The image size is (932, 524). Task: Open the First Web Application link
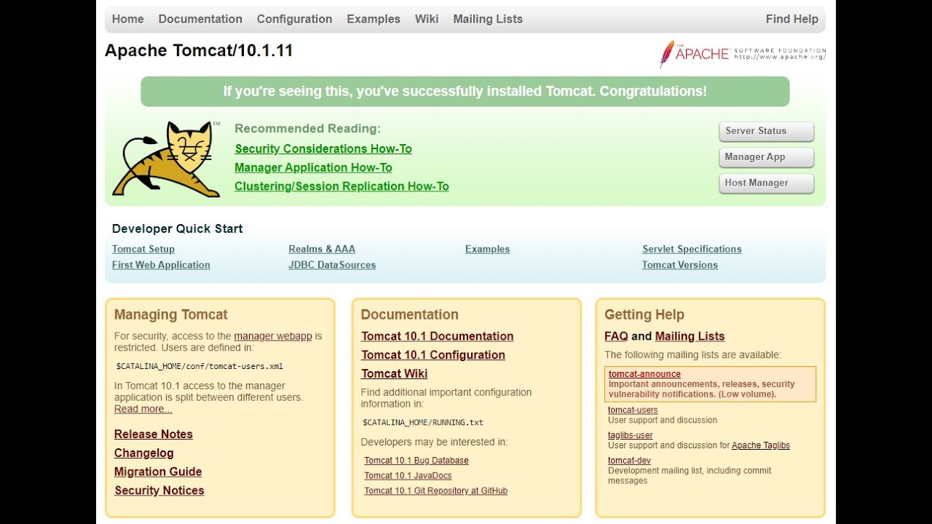tap(161, 265)
